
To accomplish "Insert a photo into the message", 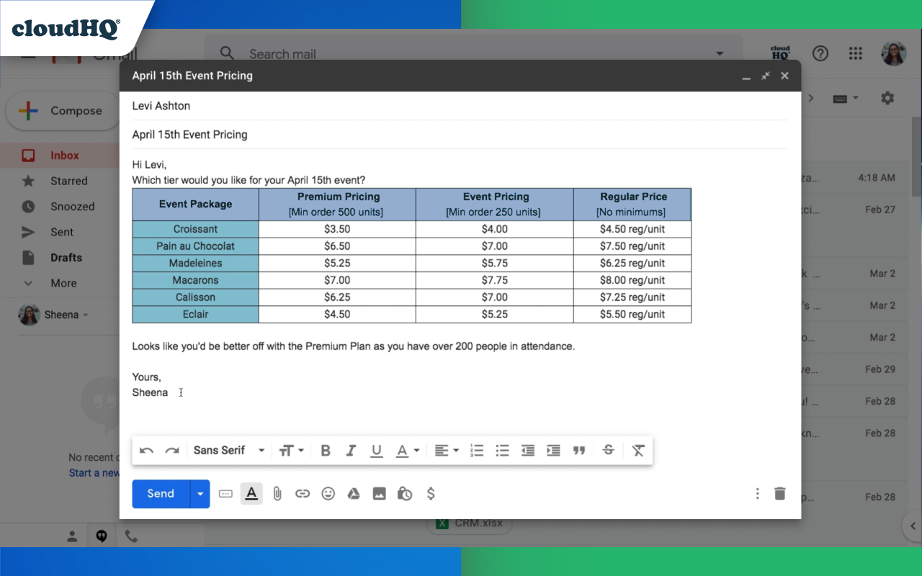I will click(379, 493).
